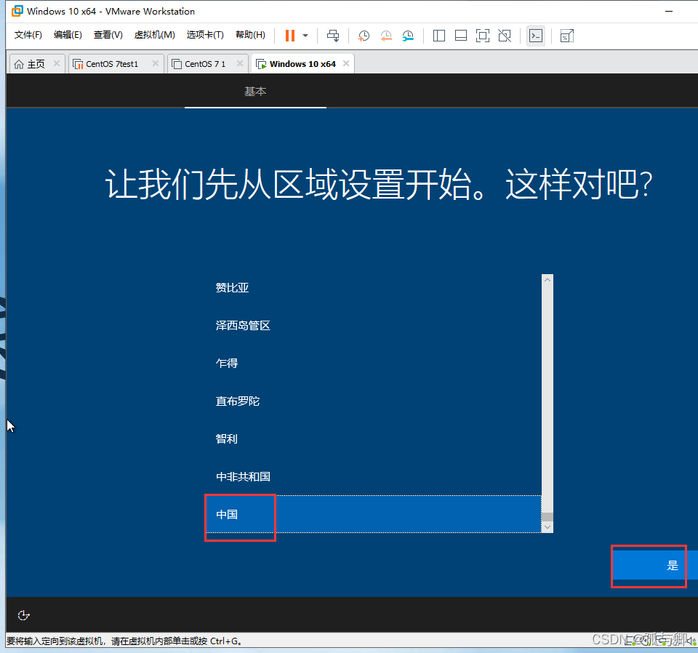This screenshot has height=653, width=698.
Task: Select 智利 in the region list
Action: coord(373,439)
